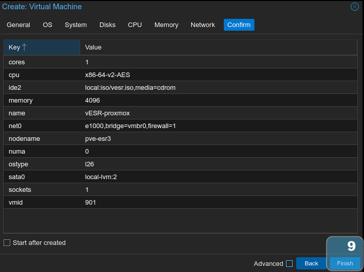
Task: Enable Start after created checkbox
Action: point(7,243)
